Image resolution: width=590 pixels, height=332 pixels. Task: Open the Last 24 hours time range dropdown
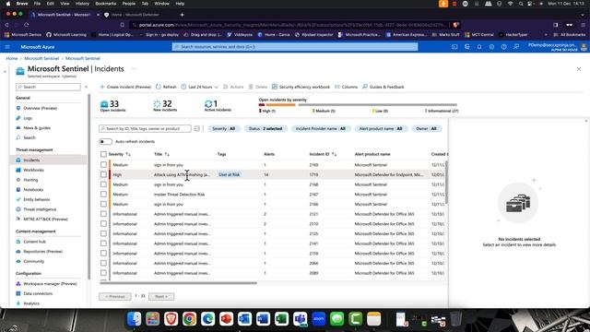pyautogui.click(x=199, y=87)
